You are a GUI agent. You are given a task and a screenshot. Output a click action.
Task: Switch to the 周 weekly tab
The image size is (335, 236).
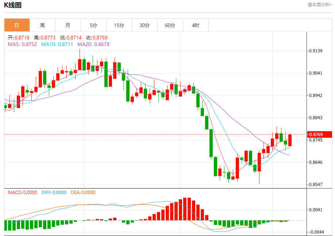point(42,25)
